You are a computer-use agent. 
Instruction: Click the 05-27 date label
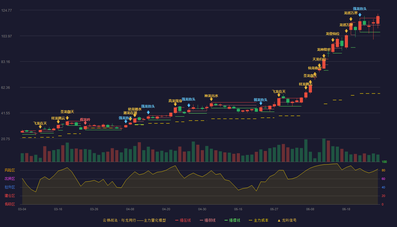coord(274,209)
